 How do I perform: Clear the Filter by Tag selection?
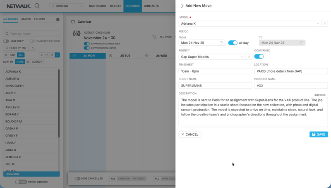[x=33, y=48]
